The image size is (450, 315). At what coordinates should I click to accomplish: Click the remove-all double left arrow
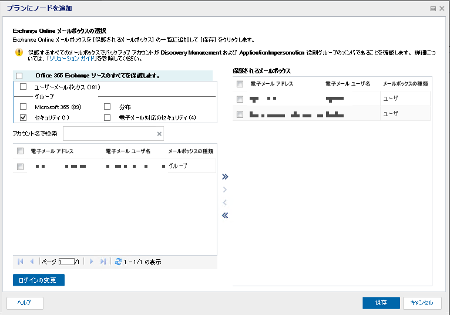click(x=225, y=215)
